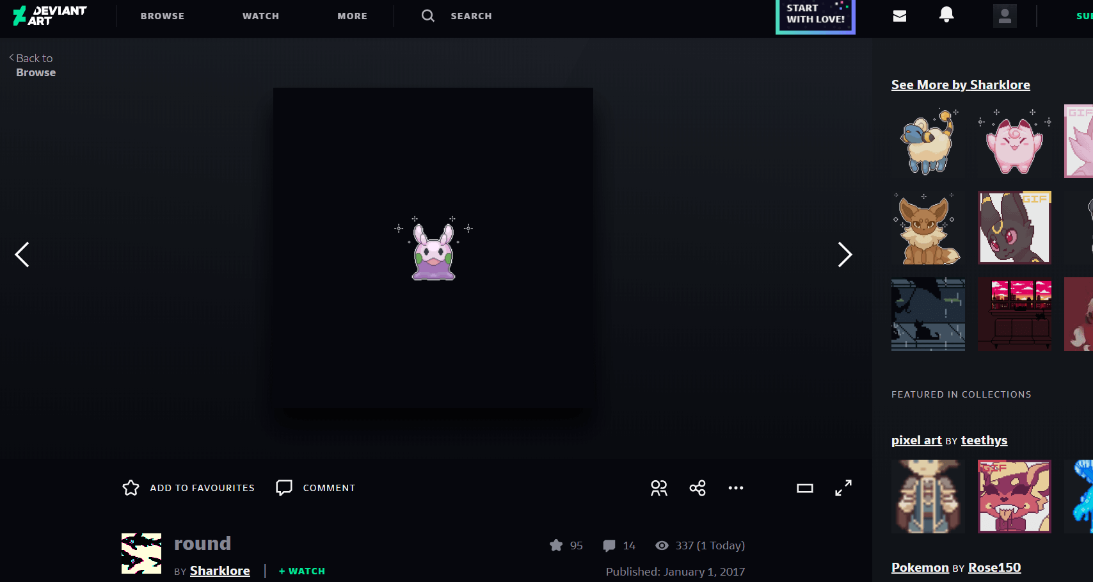The height and width of the screenshot is (582, 1093).
Task: Click the comments count bubble icon
Action: [x=609, y=546]
